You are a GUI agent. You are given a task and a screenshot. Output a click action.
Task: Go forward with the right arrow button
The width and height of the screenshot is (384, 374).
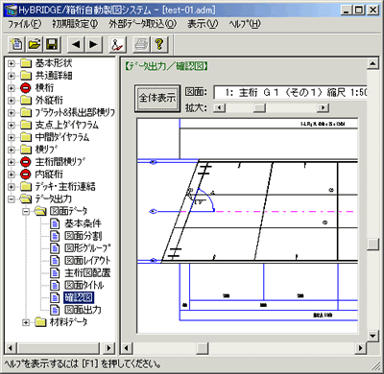(93, 44)
